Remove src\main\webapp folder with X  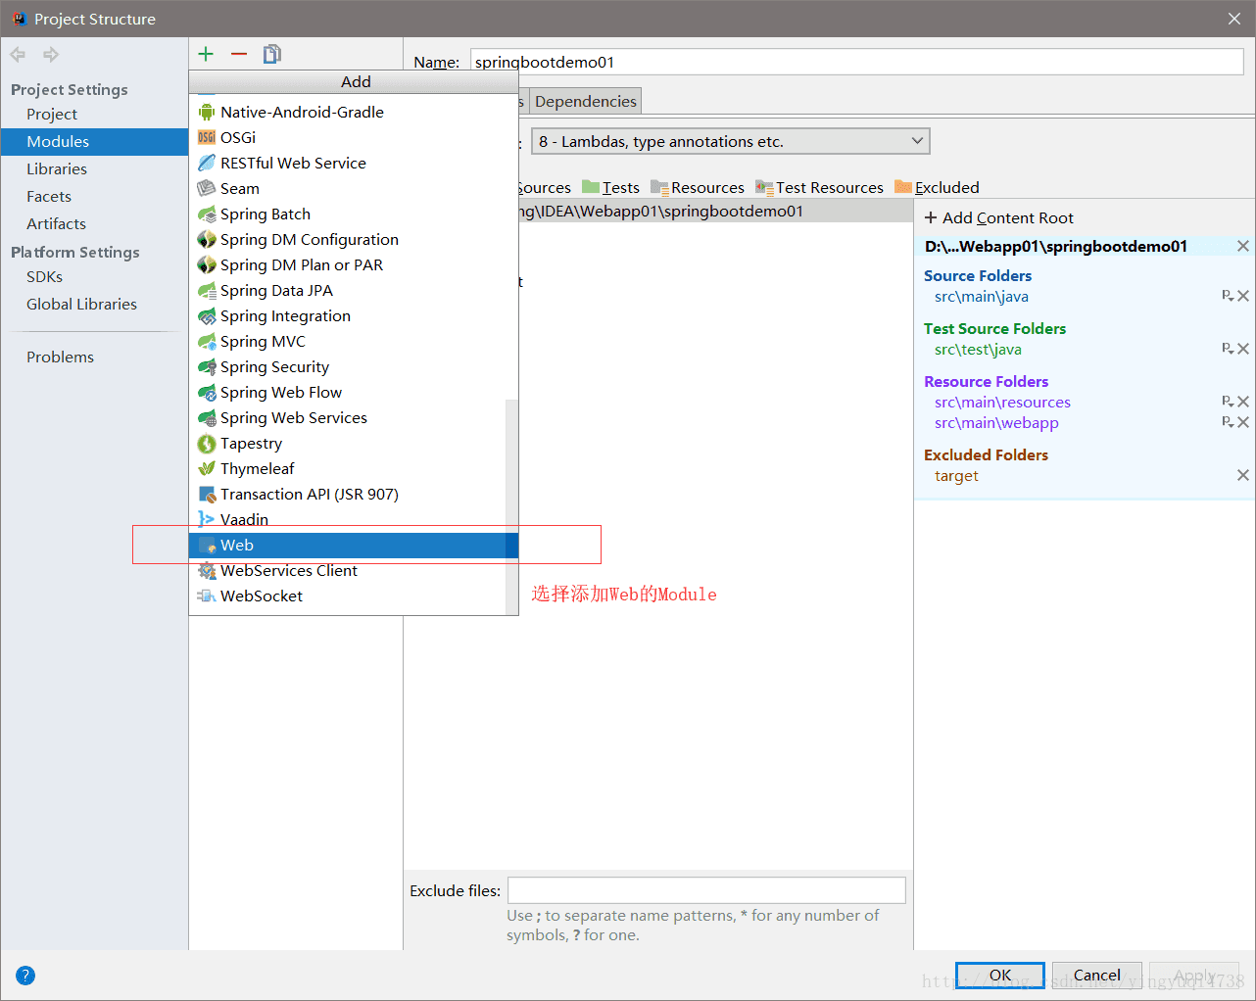coord(1243,422)
